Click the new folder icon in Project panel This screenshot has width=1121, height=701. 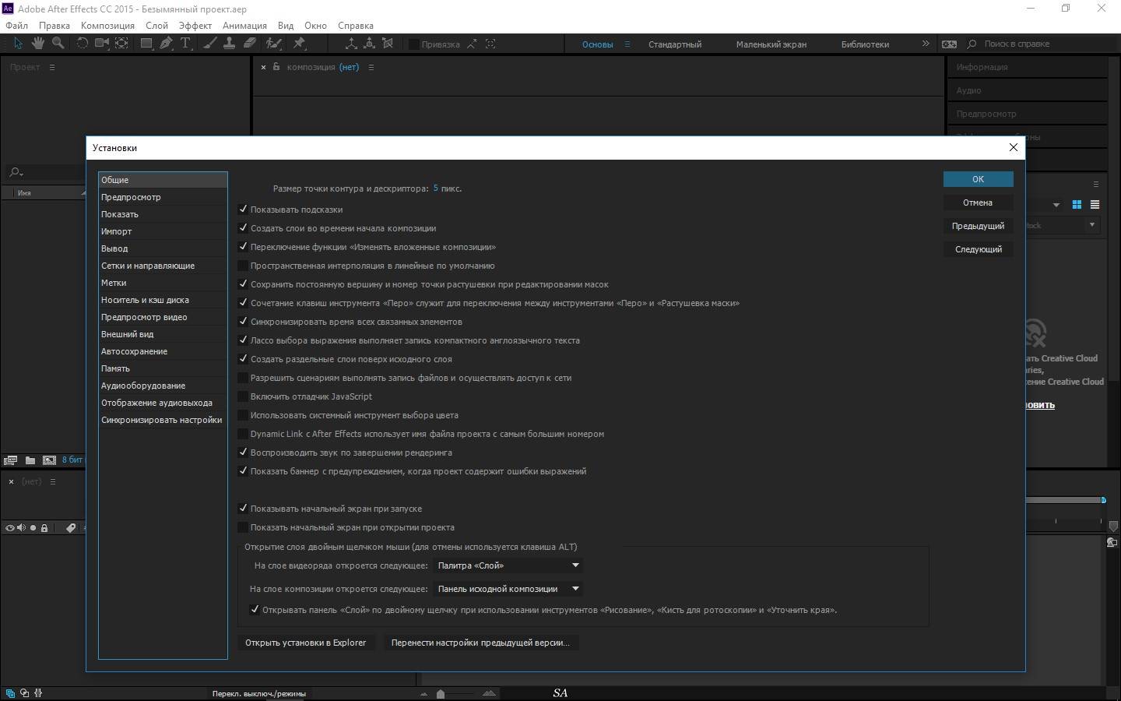click(30, 460)
